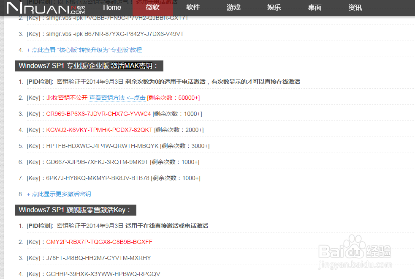Select key GMY2P-RBX7P-TQGX8-C8B9B-BGXFF

[x=99, y=242]
